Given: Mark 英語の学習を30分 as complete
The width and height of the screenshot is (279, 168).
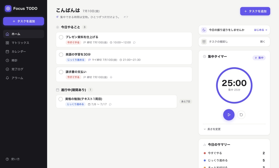Looking at the screenshot, I should coord(61,55).
